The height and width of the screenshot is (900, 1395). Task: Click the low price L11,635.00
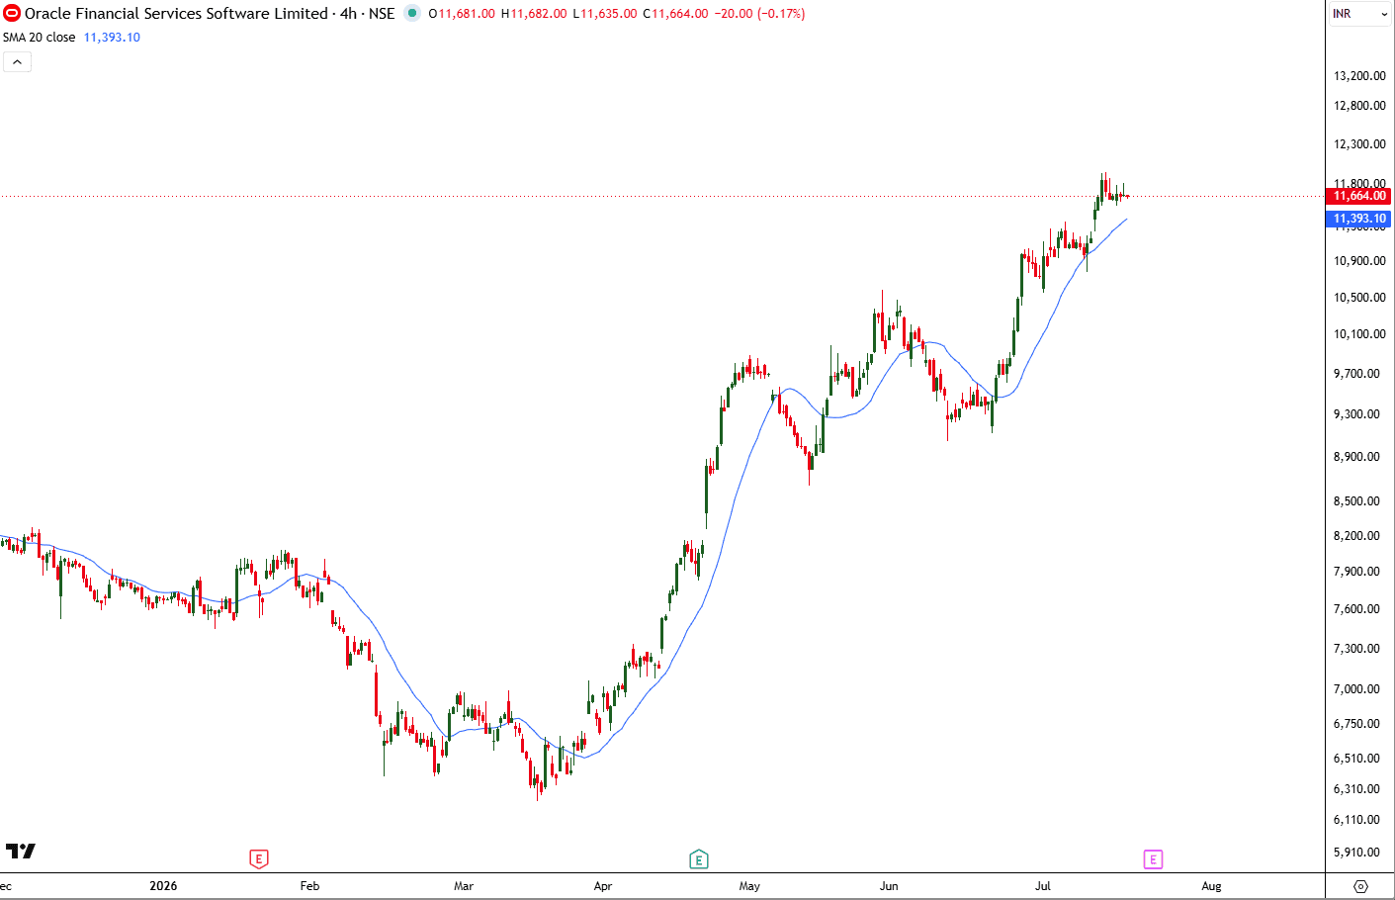tap(605, 14)
